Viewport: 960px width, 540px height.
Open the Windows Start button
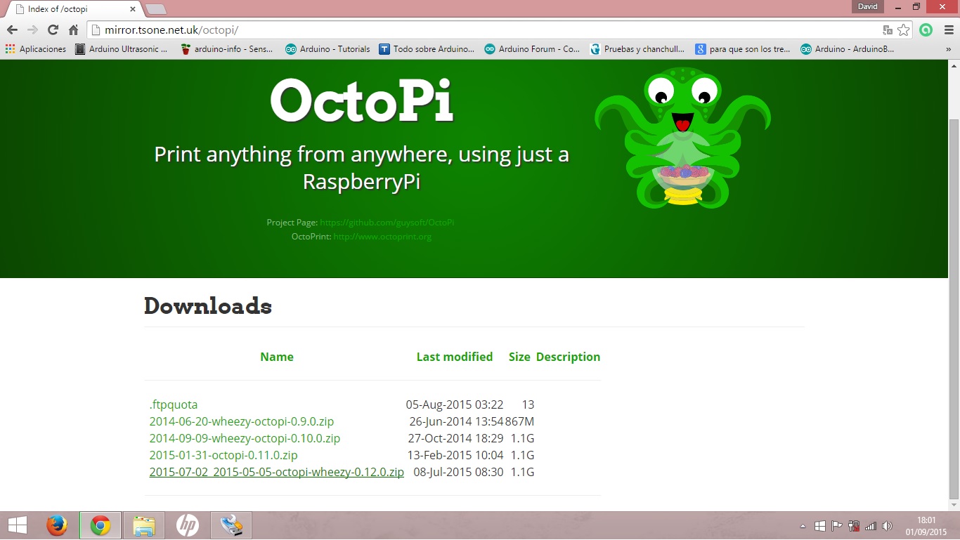pyautogui.click(x=18, y=525)
